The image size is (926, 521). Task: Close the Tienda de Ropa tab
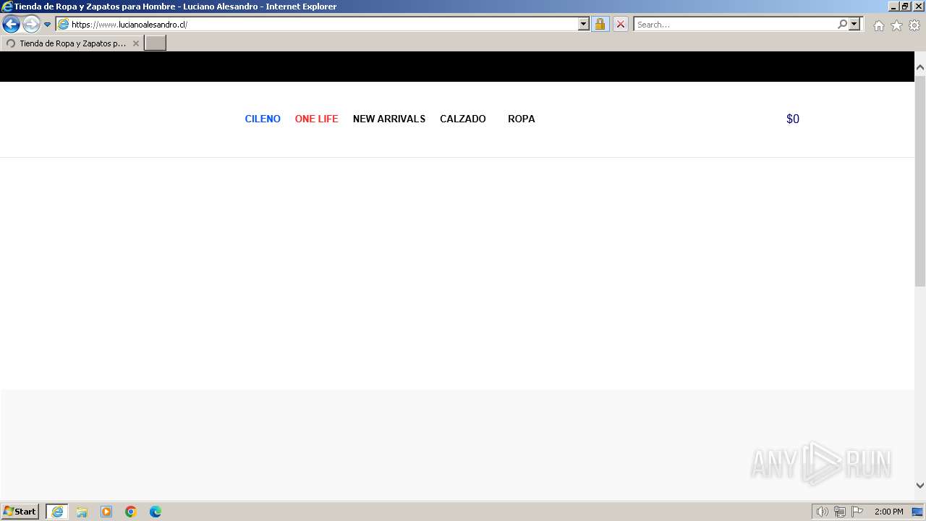(x=135, y=43)
